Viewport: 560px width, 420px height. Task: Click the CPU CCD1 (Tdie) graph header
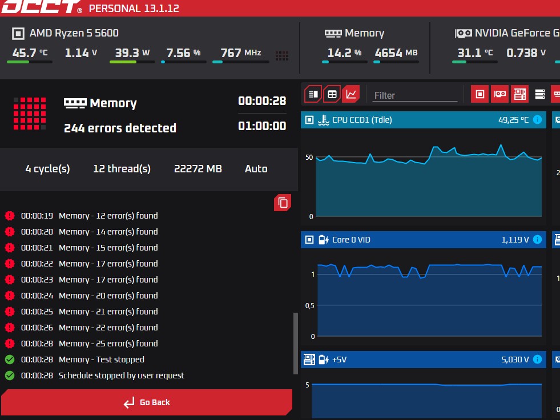[424, 120]
